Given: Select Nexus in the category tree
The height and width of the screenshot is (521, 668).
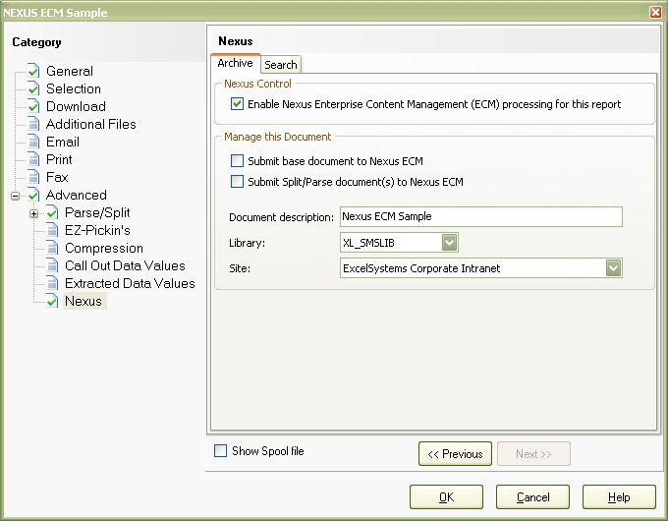Looking at the screenshot, I should pyautogui.click(x=83, y=301).
